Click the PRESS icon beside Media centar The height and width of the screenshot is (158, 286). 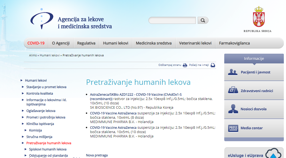[x=233, y=128]
